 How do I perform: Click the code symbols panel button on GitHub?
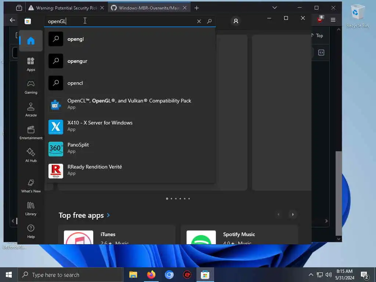(x=321, y=53)
